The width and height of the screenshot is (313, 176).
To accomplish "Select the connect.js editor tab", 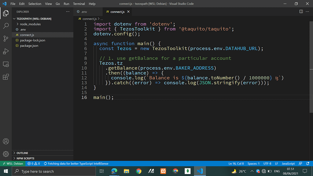I will click(117, 12).
